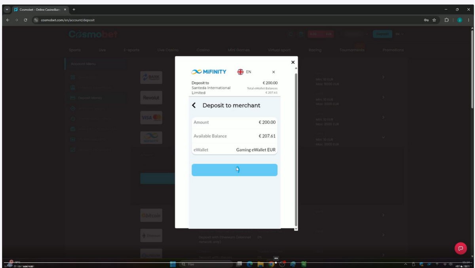Click the site information icon in the address bar
The width and height of the screenshot is (475, 268).
click(x=36, y=20)
